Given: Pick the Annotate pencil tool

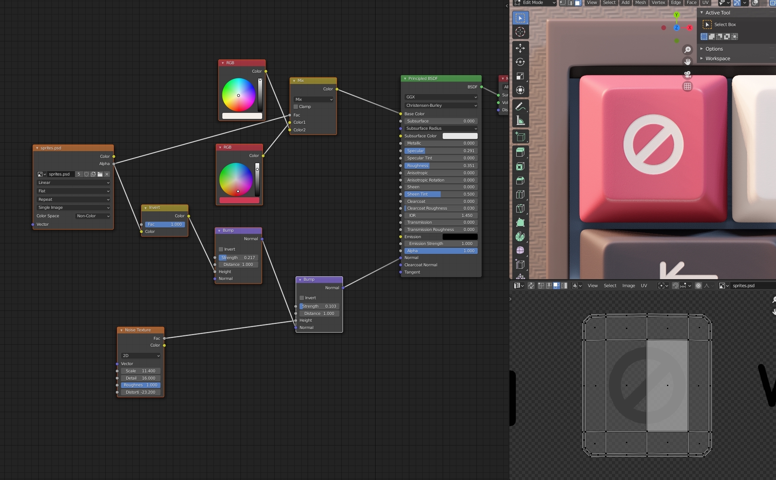Looking at the screenshot, I should tap(520, 107).
